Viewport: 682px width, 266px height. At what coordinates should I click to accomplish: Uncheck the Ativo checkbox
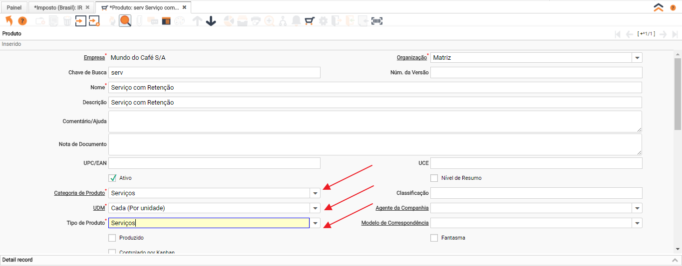pos(112,178)
